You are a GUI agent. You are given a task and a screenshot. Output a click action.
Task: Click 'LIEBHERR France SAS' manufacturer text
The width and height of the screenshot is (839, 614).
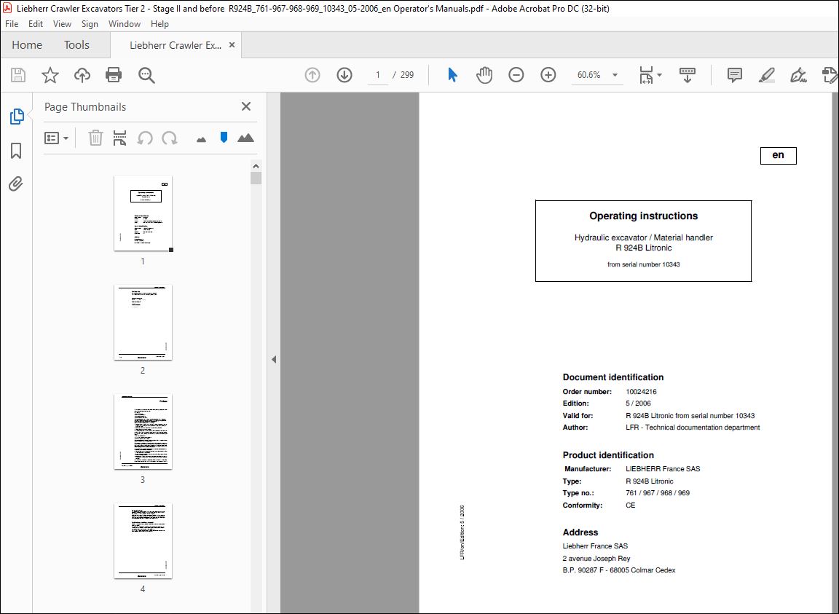coord(663,469)
